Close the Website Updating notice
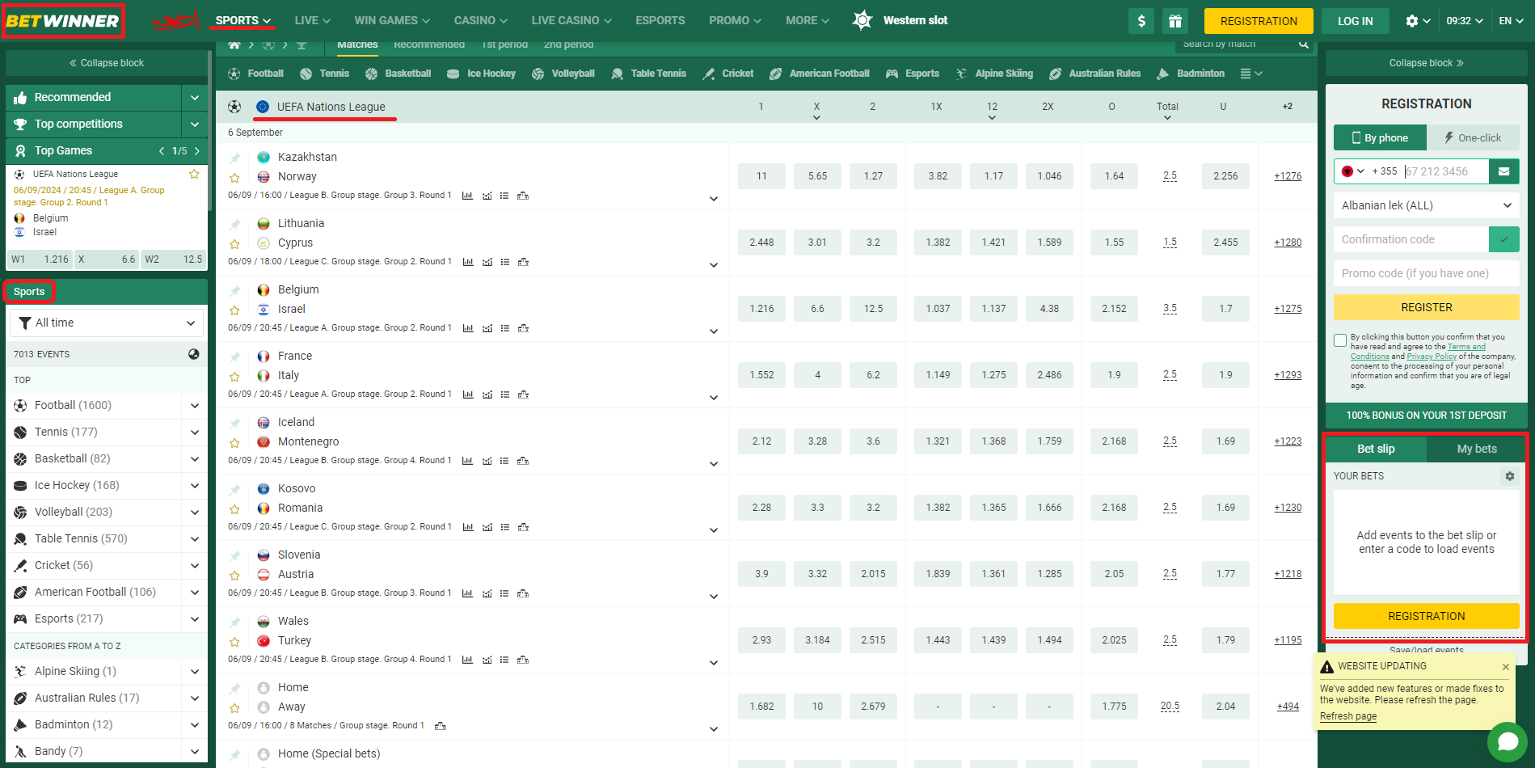 [x=1506, y=667]
